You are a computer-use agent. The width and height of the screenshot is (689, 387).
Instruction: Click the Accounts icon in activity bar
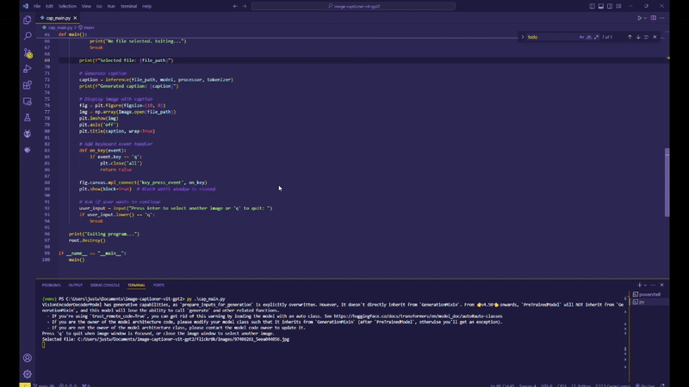tap(28, 358)
